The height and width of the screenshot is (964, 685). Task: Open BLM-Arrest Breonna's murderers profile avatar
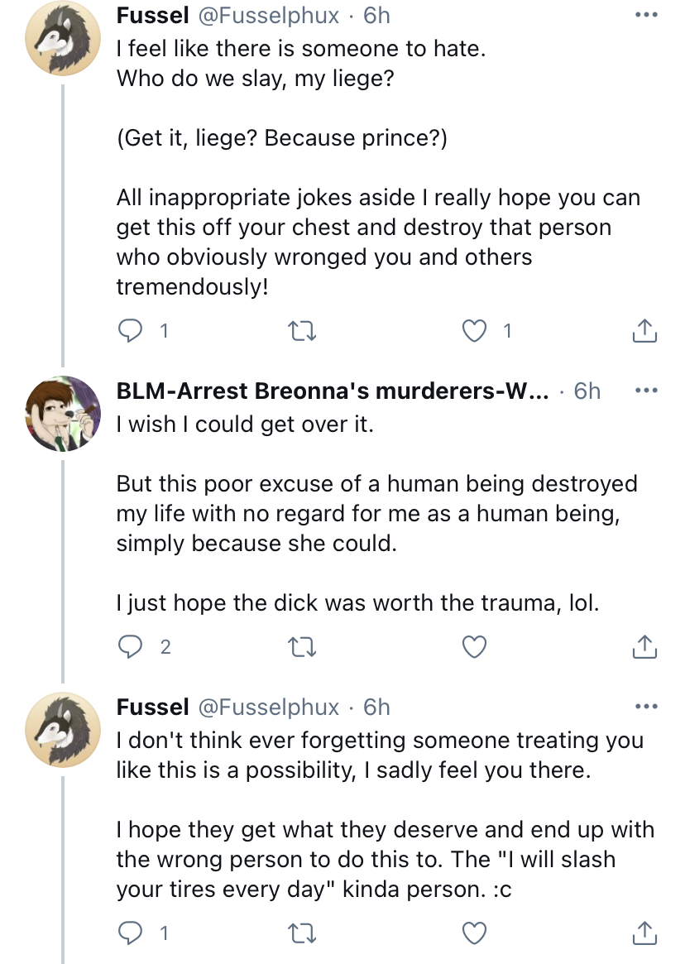63,414
